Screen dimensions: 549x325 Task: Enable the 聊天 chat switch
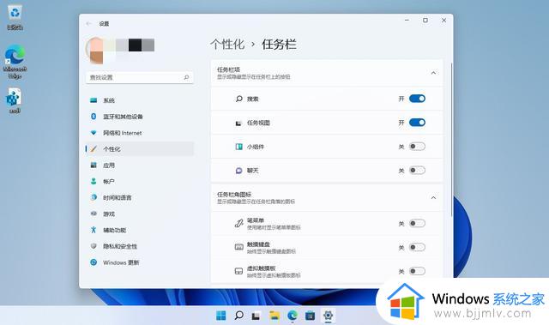(x=417, y=171)
